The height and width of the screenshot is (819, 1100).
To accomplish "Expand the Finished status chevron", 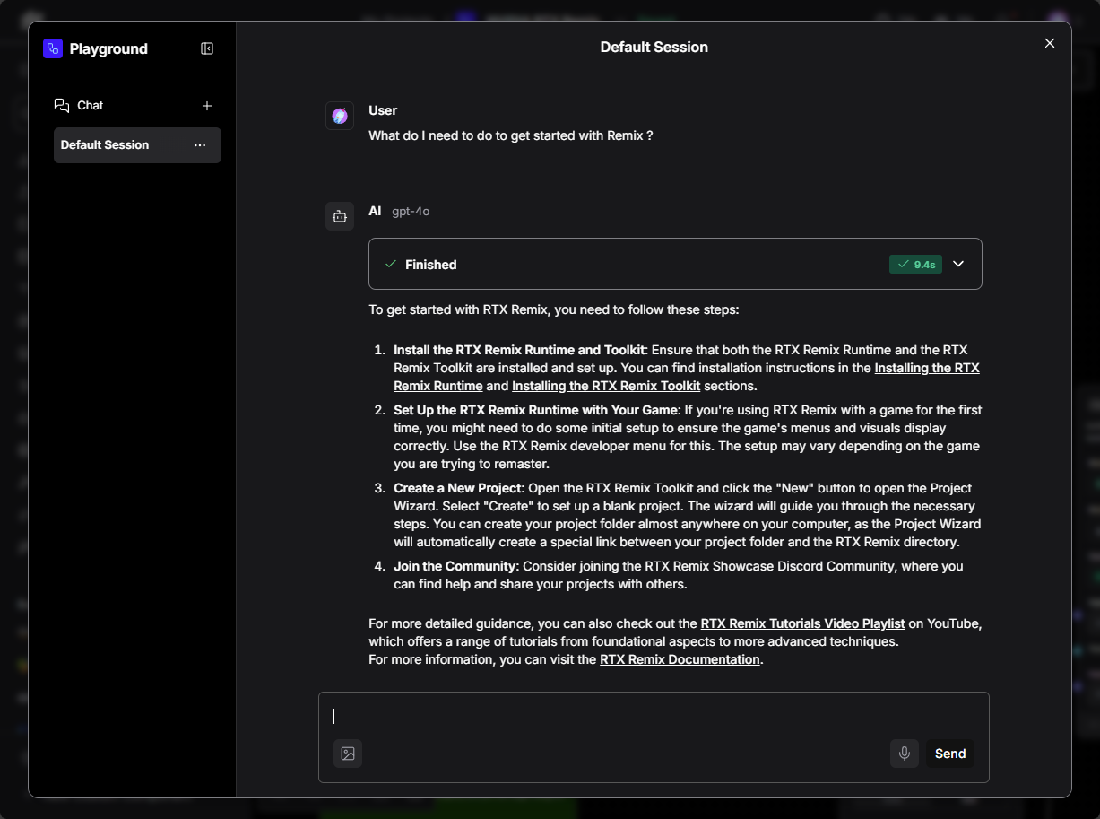I will pos(958,264).
